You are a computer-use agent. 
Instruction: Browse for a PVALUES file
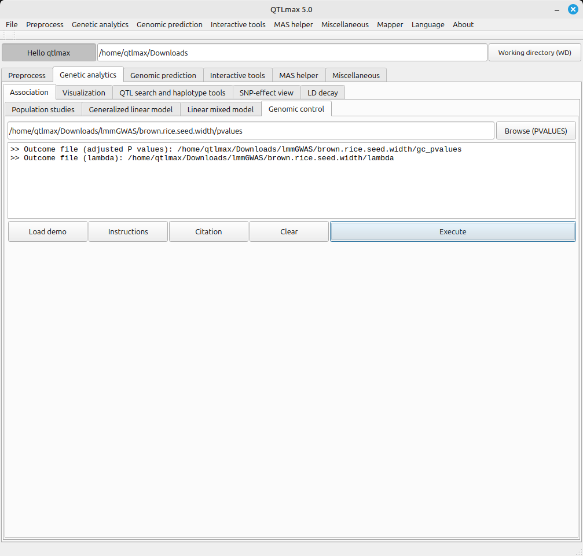pyautogui.click(x=536, y=131)
